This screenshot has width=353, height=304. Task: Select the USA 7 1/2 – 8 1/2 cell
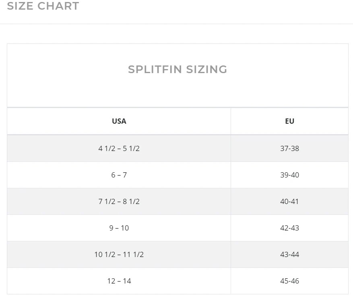[119, 201]
